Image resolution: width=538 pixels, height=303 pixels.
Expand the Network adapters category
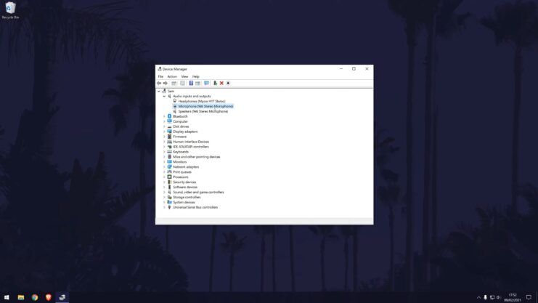coord(164,167)
